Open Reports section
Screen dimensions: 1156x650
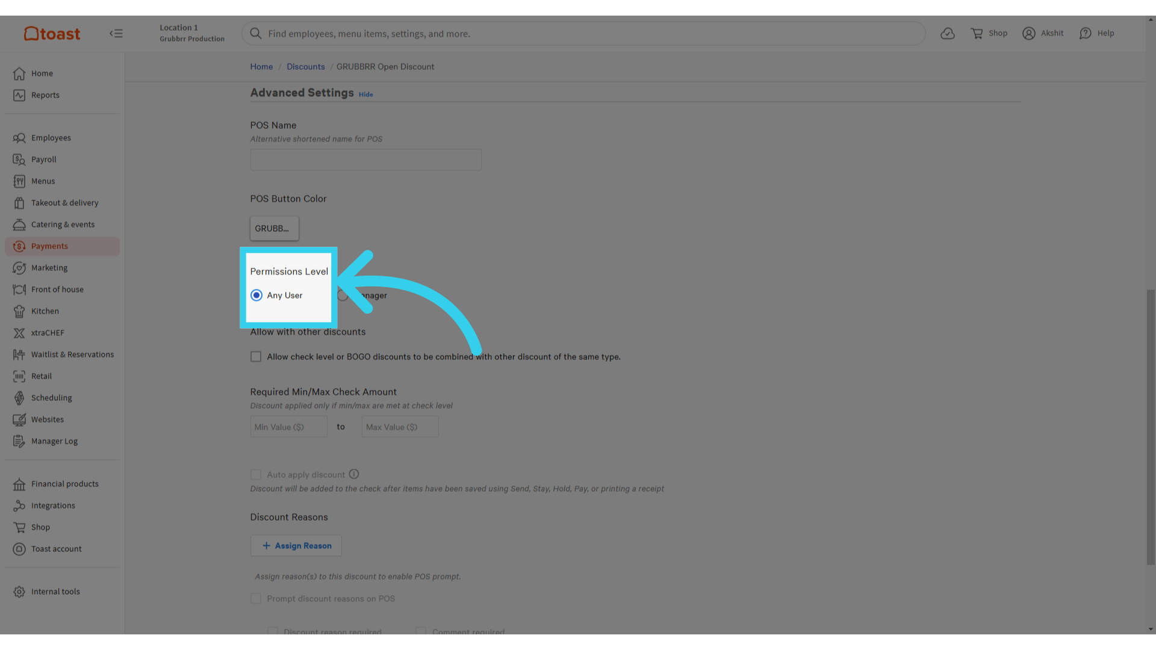tap(62, 95)
